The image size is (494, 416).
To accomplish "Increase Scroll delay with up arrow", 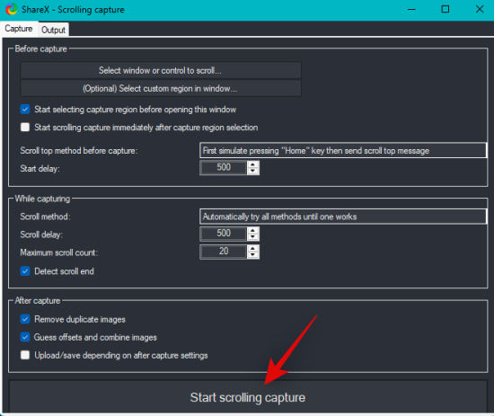I will pyautogui.click(x=252, y=230).
